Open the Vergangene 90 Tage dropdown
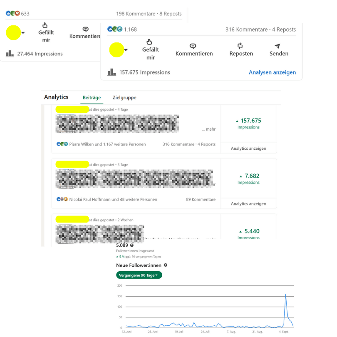The width and height of the screenshot is (337, 337). (x=139, y=275)
